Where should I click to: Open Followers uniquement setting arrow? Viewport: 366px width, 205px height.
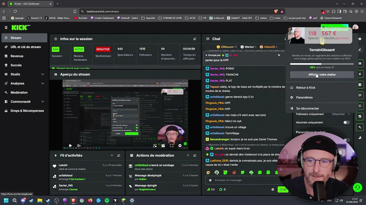(x=349, y=114)
